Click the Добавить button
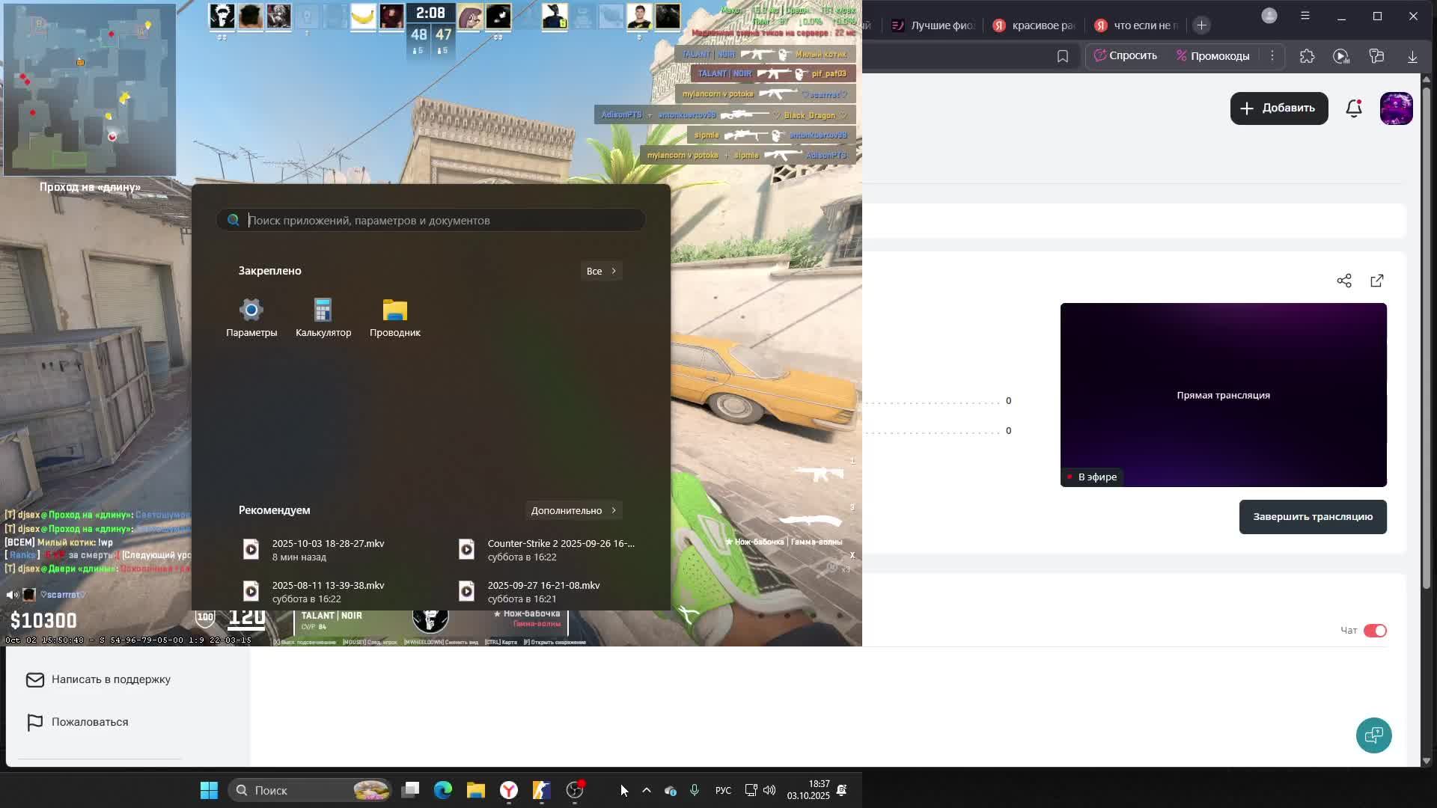This screenshot has height=808, width=1437. (1278, 108)
